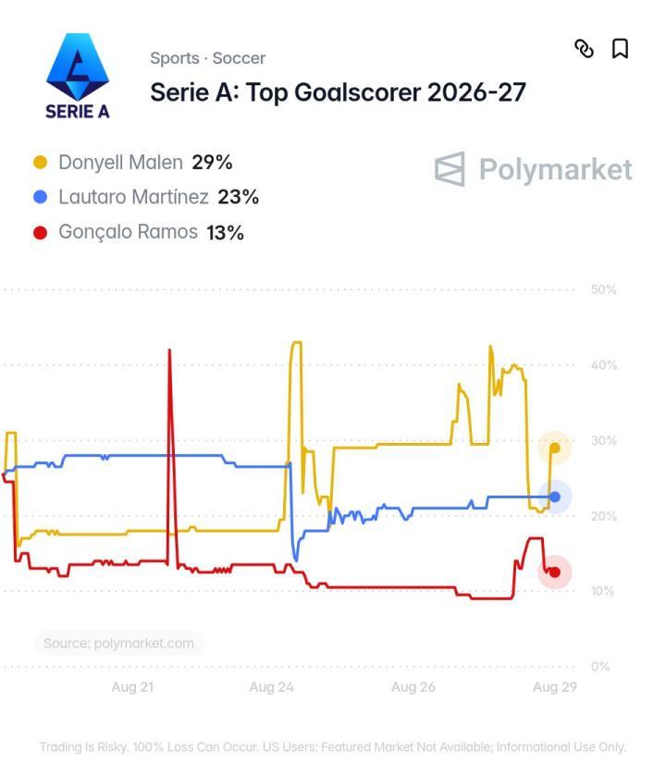This screenshot has height=761, width=666.
Task: Click the Aug 24 date axis label
Action: click(x=271, y=687)
